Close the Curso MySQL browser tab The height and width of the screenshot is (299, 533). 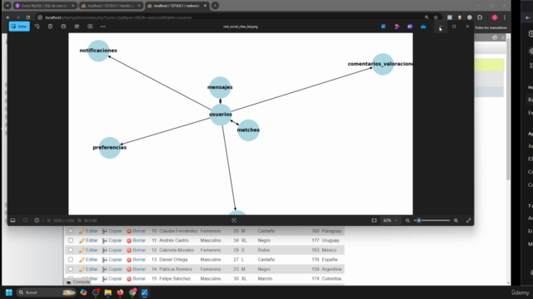click(72, 6)
